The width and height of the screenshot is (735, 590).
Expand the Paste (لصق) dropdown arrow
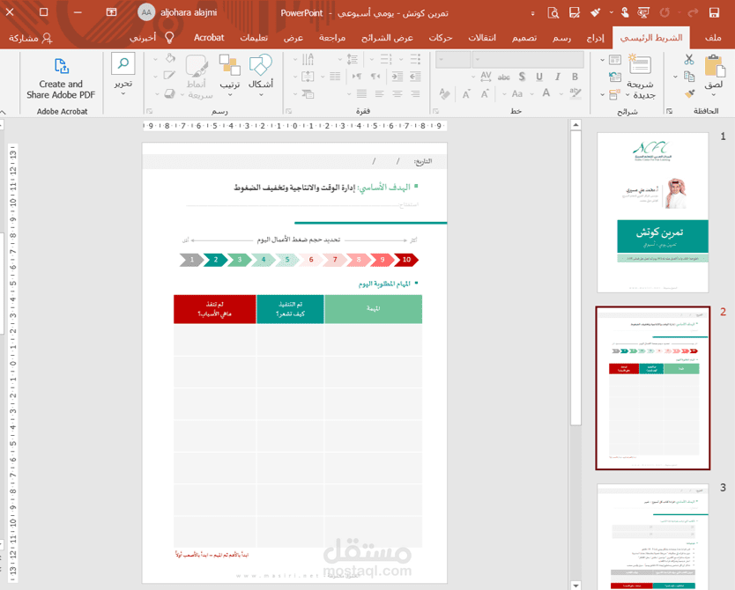714,95
